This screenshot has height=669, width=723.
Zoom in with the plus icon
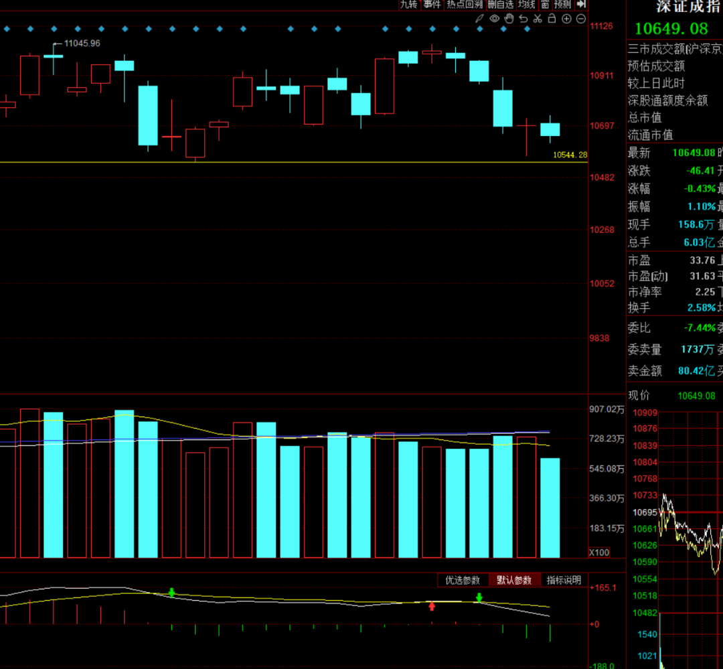tap(567, 19)
